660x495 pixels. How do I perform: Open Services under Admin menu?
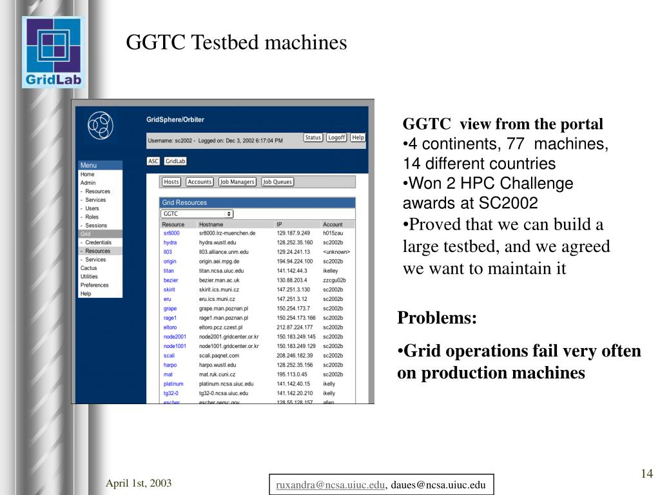point(95,200)
